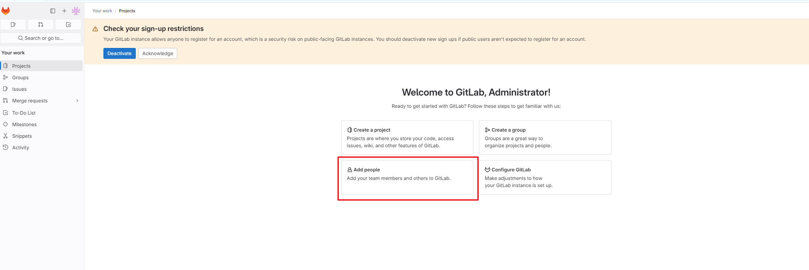809x270 pixels.
Task: Click the Projects sidebar icon
Action: point(5,66)
